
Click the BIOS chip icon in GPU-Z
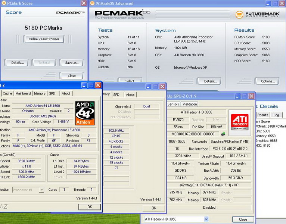[x=223, y=134]
